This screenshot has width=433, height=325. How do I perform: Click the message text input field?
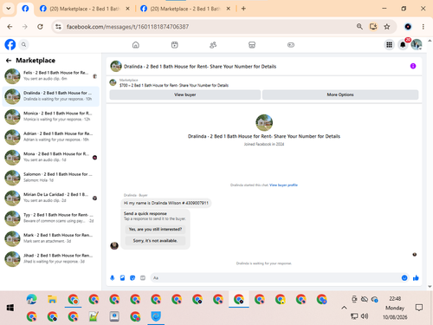click(x=275, y=278)
